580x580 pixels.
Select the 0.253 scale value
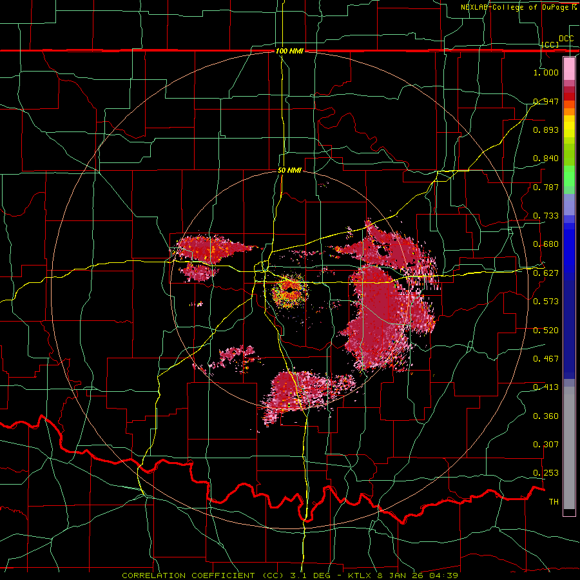[x=546, y=473]
